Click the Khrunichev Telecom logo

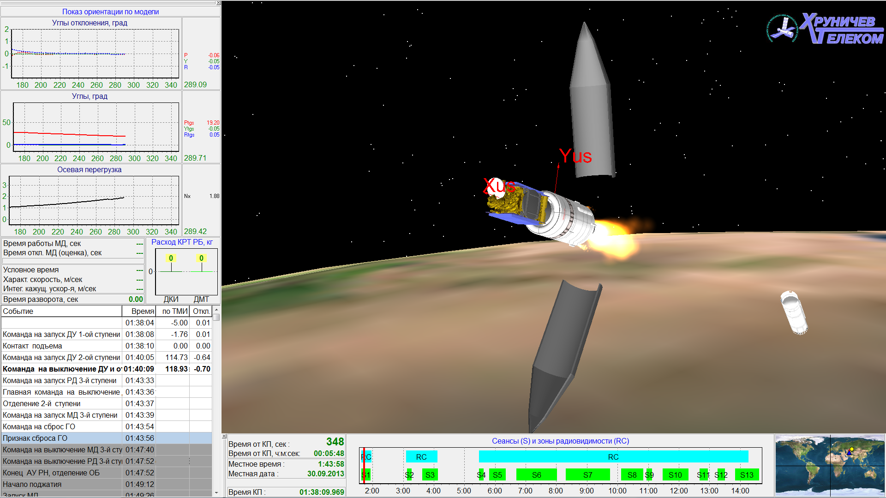[x=826, y=29]
